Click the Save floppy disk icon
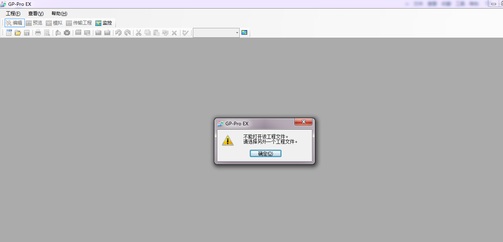 [x=27, y=33]
